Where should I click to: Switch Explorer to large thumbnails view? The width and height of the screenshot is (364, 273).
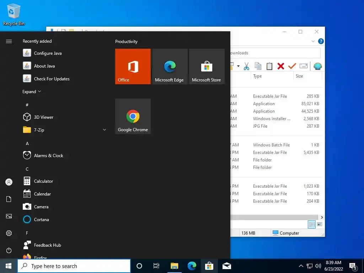(320, 224)
